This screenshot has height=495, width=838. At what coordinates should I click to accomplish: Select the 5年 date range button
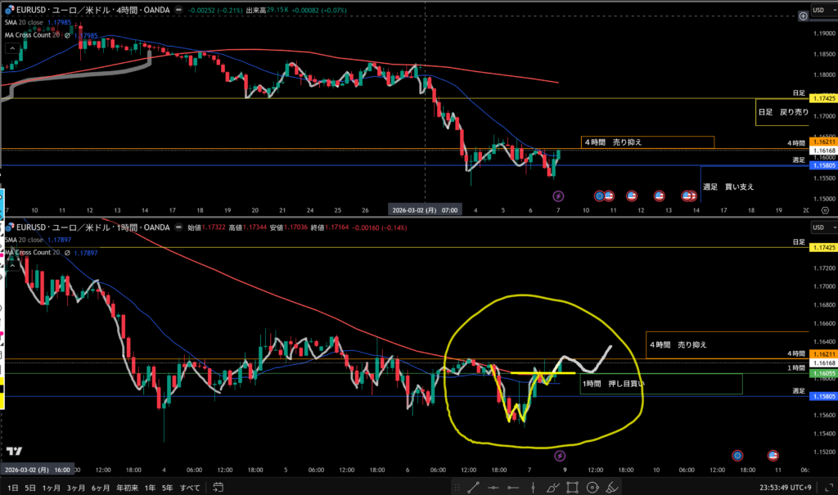pyautogui.click(x=167, y=488)
